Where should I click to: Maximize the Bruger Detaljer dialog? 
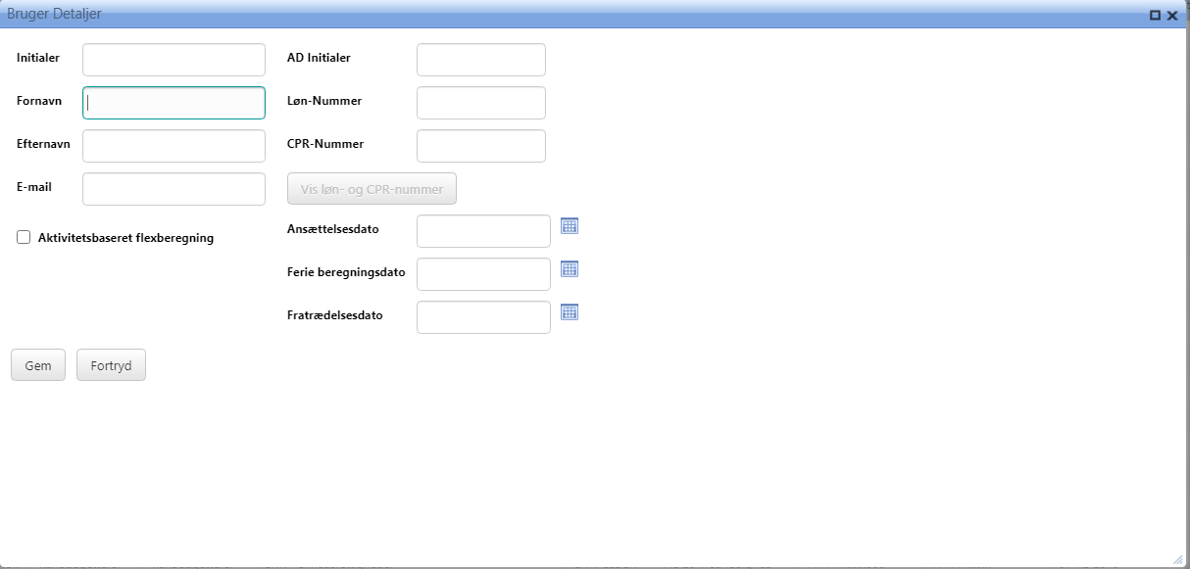click(x=1155, y=15)
